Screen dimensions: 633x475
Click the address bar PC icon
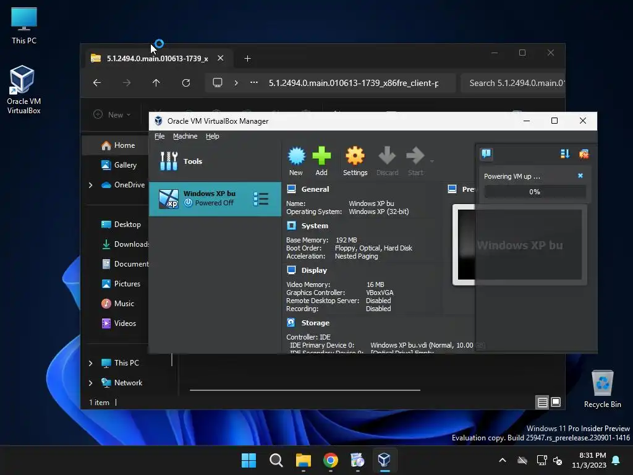pyautogui.click(x=218, y=83)
